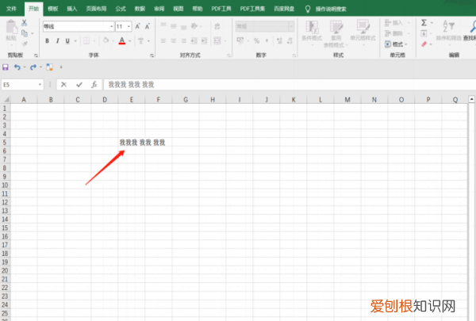This screenshot has width=476, height=321.
Task: Click the formula bar text field
Action: click(x=290, y=84)
